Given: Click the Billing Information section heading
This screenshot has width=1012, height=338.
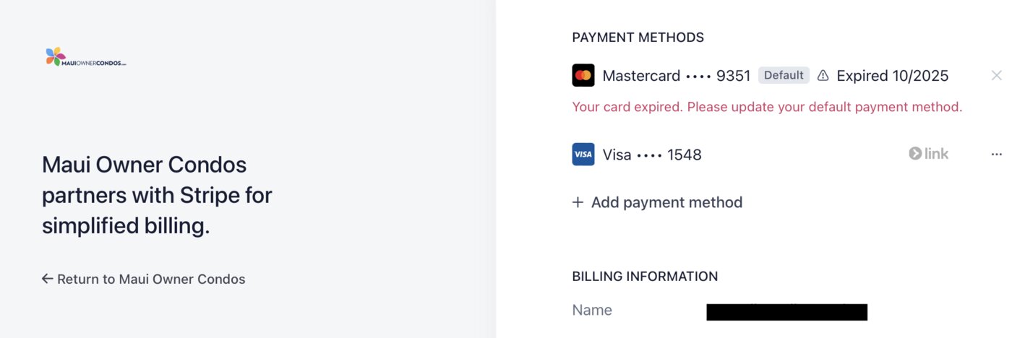Looking at the screenshot, I should [x=645, y=276].
